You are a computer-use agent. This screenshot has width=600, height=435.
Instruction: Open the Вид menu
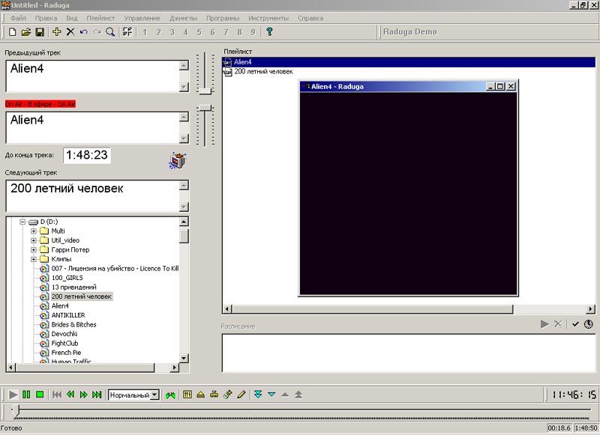click(x=71, y=18)
